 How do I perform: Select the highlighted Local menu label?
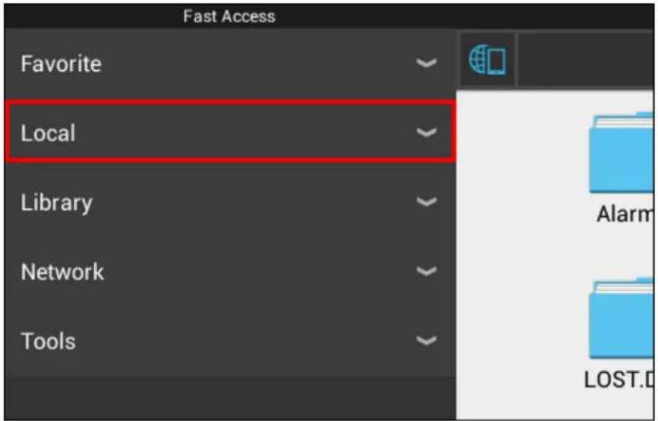tap(48, 133)
